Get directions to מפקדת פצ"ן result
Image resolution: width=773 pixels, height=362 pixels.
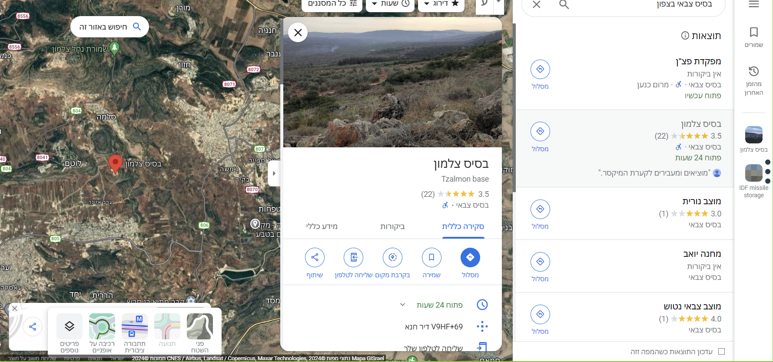coord(540,69)
